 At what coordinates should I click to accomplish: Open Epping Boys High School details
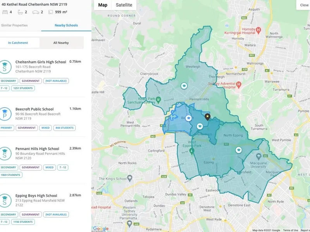click(36, 196)
